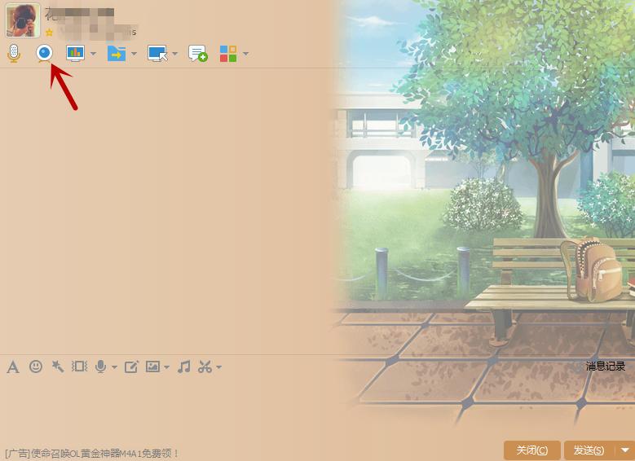Open the colorful apps grid icon
Image resolution: width=635 pixels, height=461 pixels.
(228, 54)
